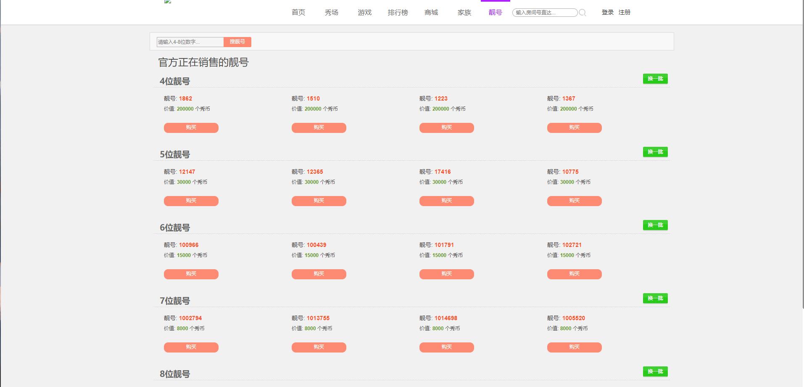This screenshot has width=804, height=387.
Task: Click 购买 under number 101791
Action: pos(447,274)
